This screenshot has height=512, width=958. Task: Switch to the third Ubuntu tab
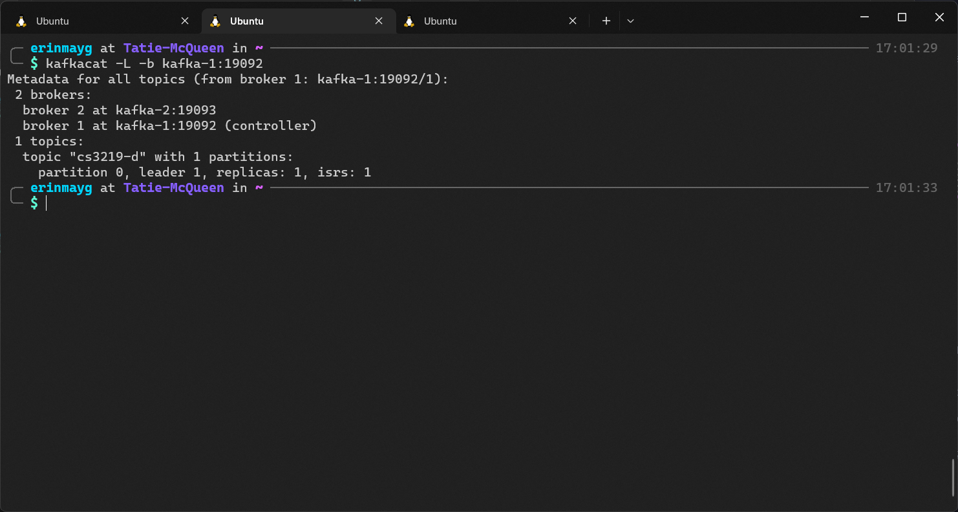[x=491, y=21]
